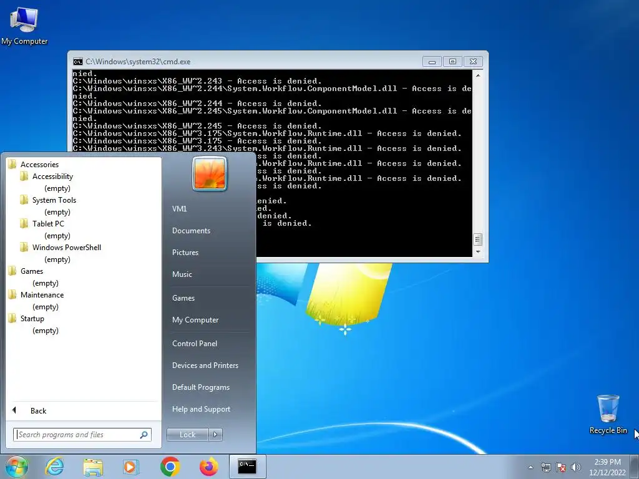
Task: Click cmd window scrollbar down arrow
Action: pyautogui.click(x=477, y=252)
